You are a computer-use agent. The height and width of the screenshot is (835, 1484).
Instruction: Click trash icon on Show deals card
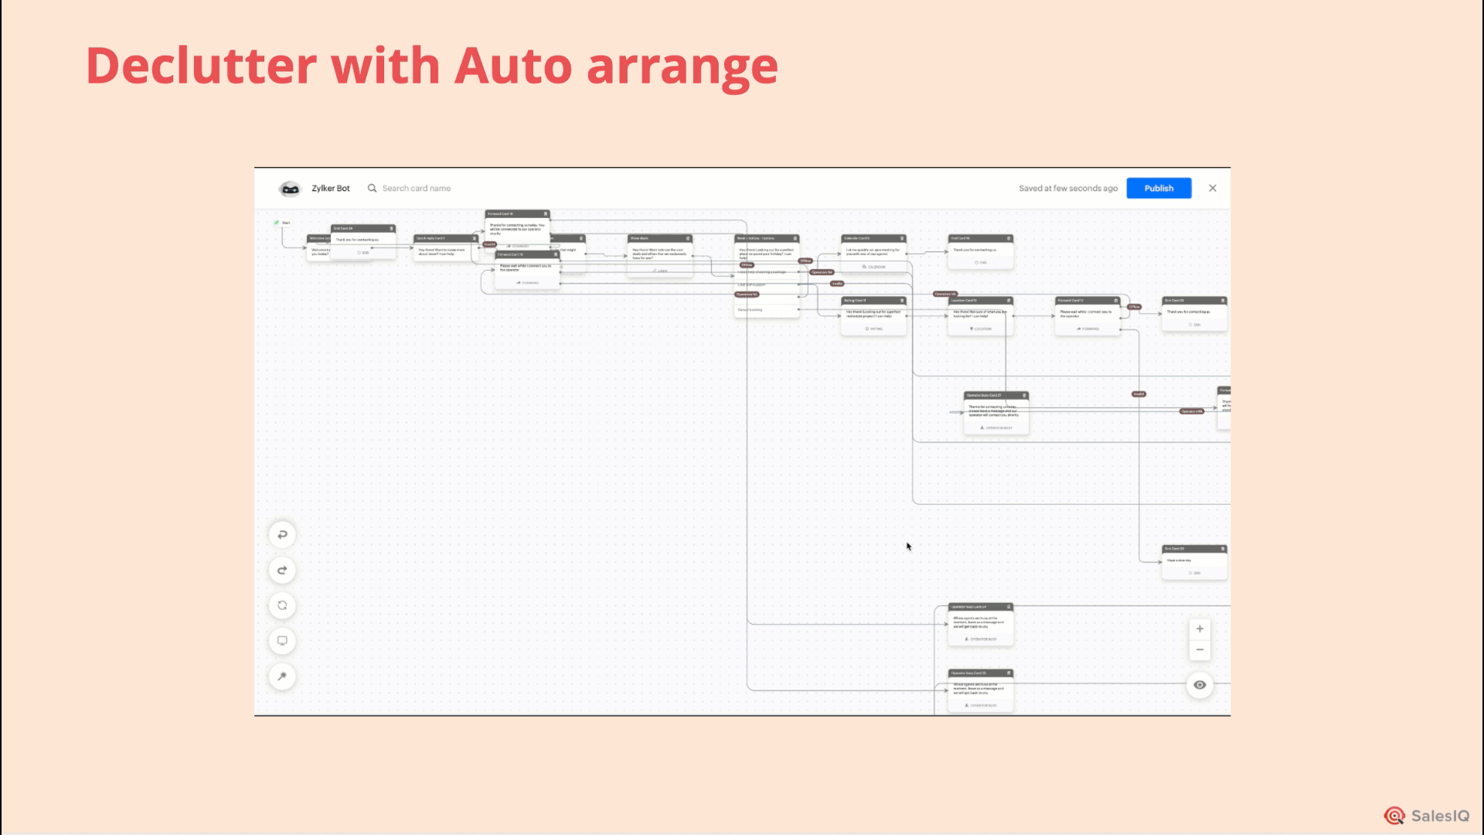pyautogui.click(x=688, y=238)
